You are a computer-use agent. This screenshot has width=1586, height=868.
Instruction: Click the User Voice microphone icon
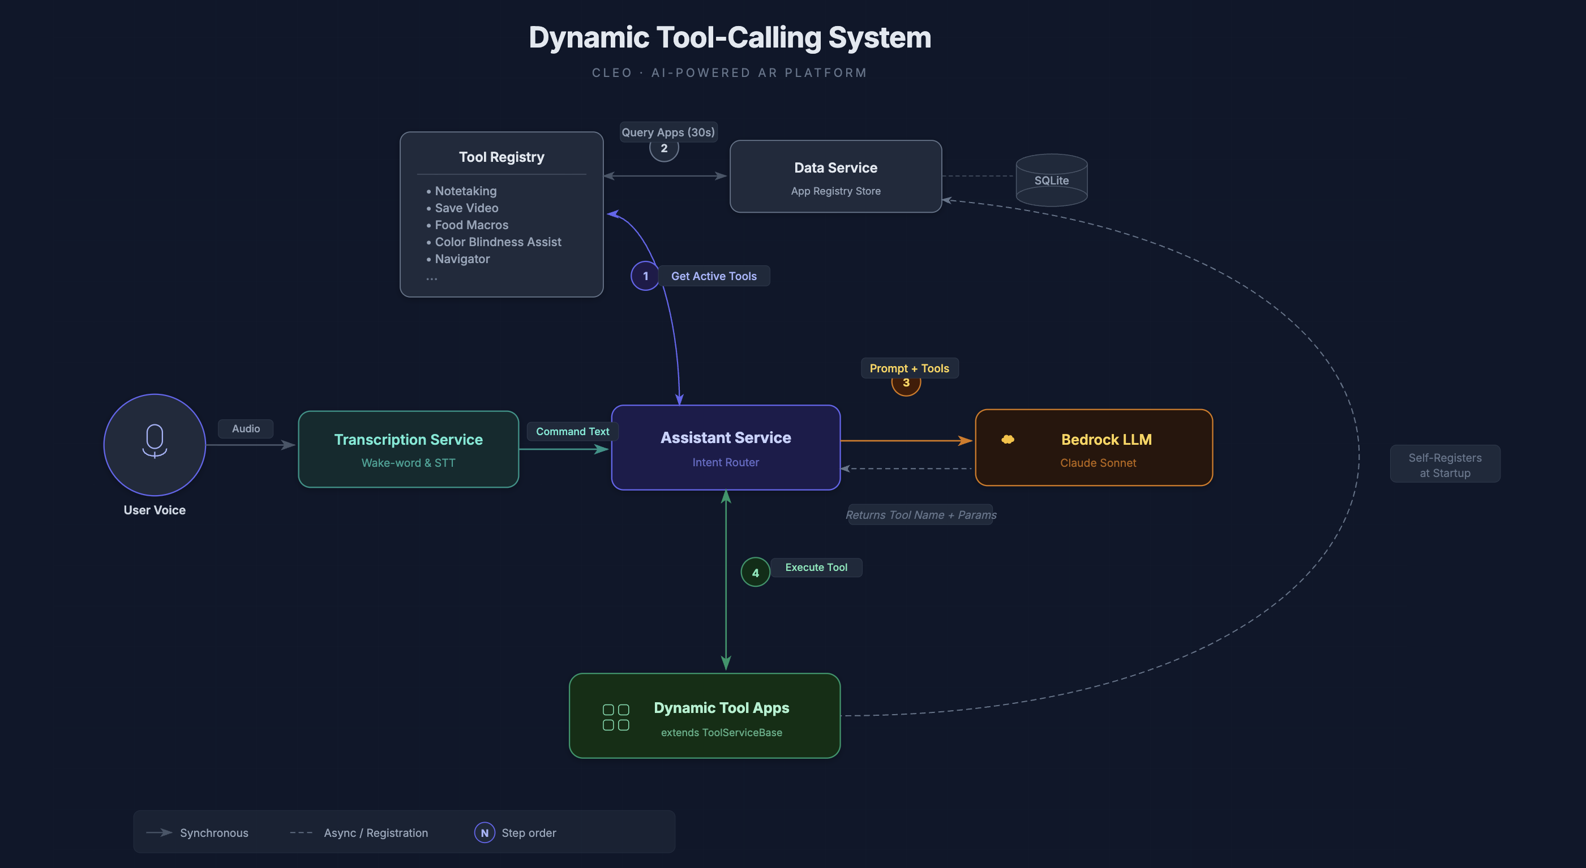[155, 441]
